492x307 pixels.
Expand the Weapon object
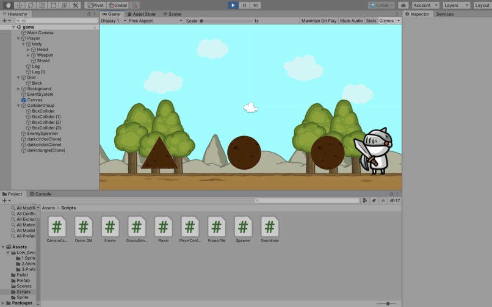[28, 55]
